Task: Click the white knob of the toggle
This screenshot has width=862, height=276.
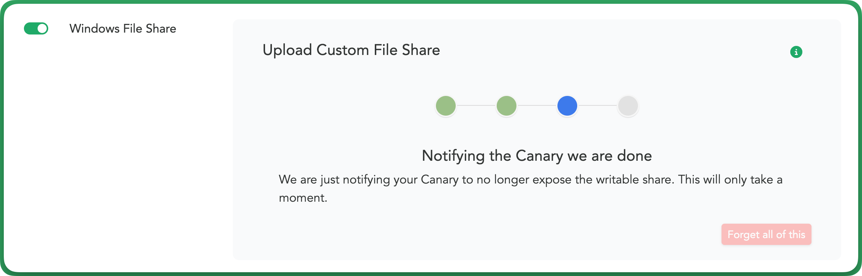Action: (42, 28)
